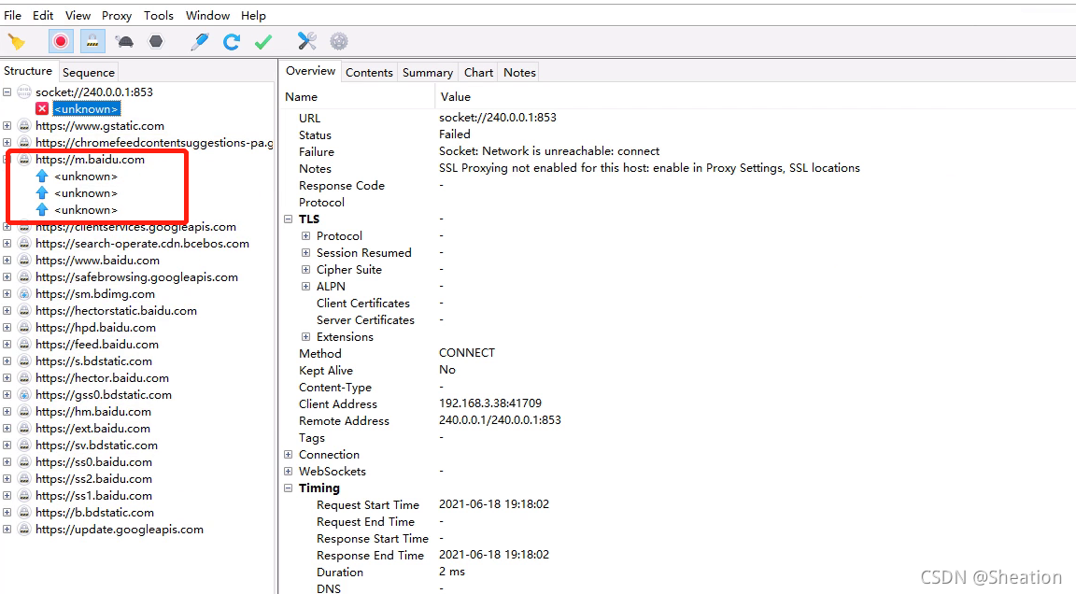Select the Overview tab

310,71
